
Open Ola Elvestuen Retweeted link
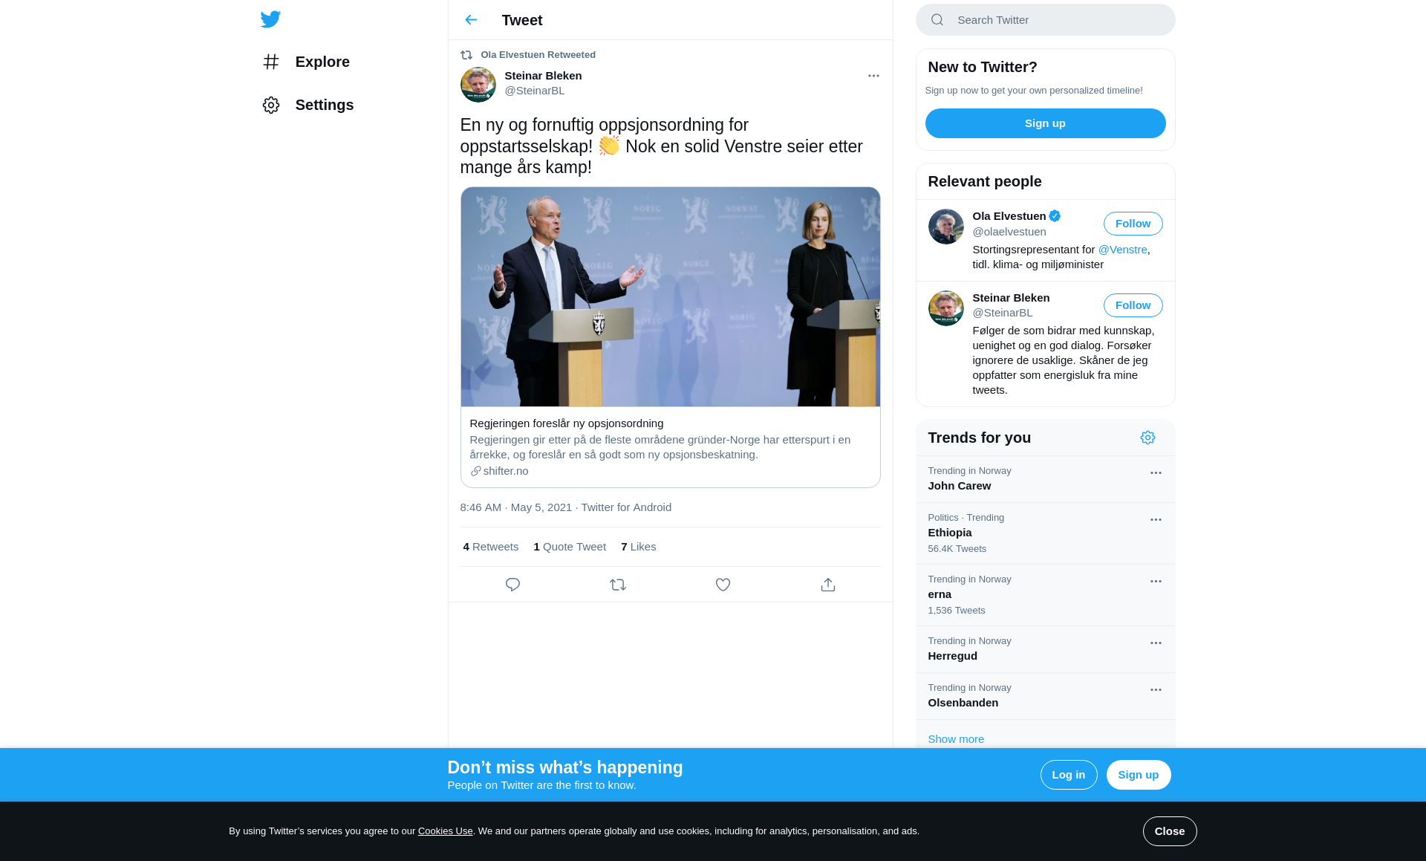538,55
